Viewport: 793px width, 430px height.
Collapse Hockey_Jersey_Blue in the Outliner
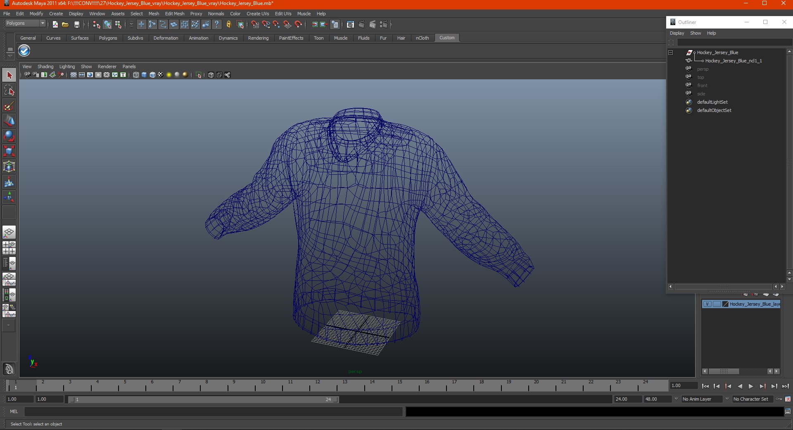(x=671, y=52)
